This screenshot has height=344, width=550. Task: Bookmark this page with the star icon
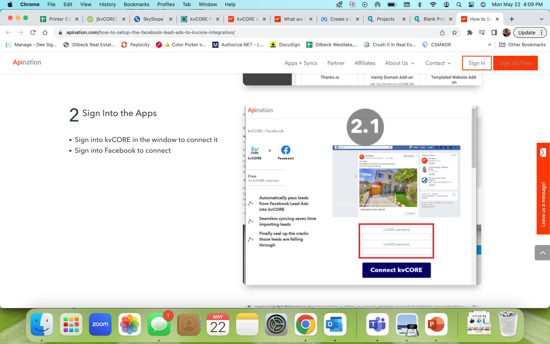click(454, 32)
